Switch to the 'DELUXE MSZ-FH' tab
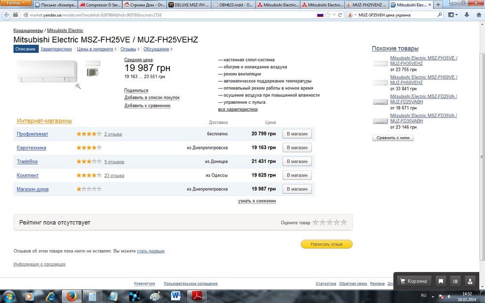The image size is (485, 303). point(189,5)
